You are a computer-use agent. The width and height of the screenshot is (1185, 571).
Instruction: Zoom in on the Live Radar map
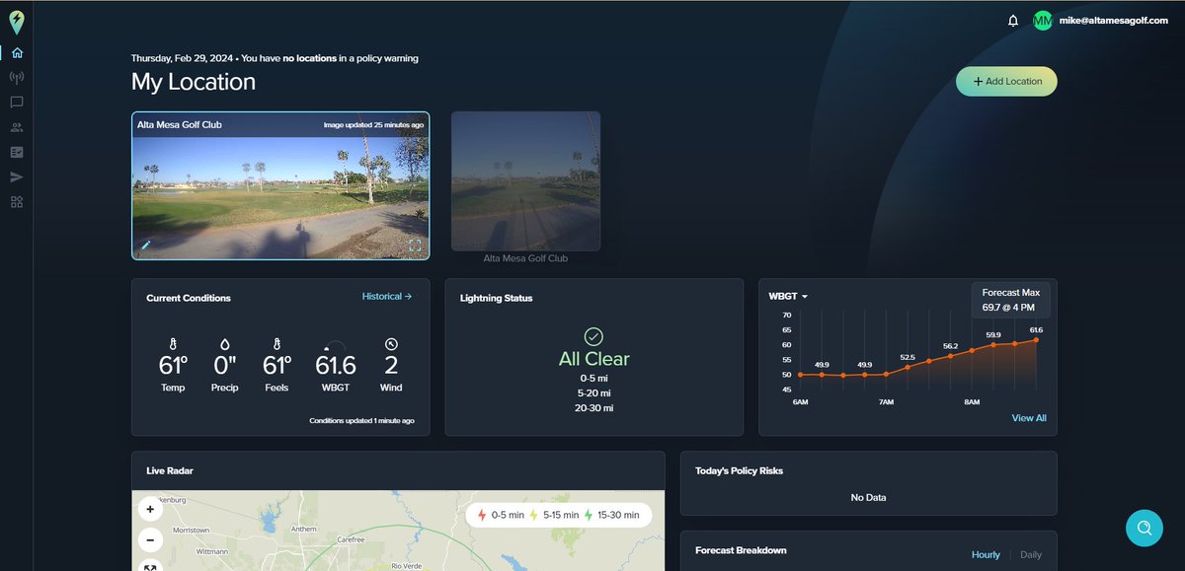click(150, 510)
